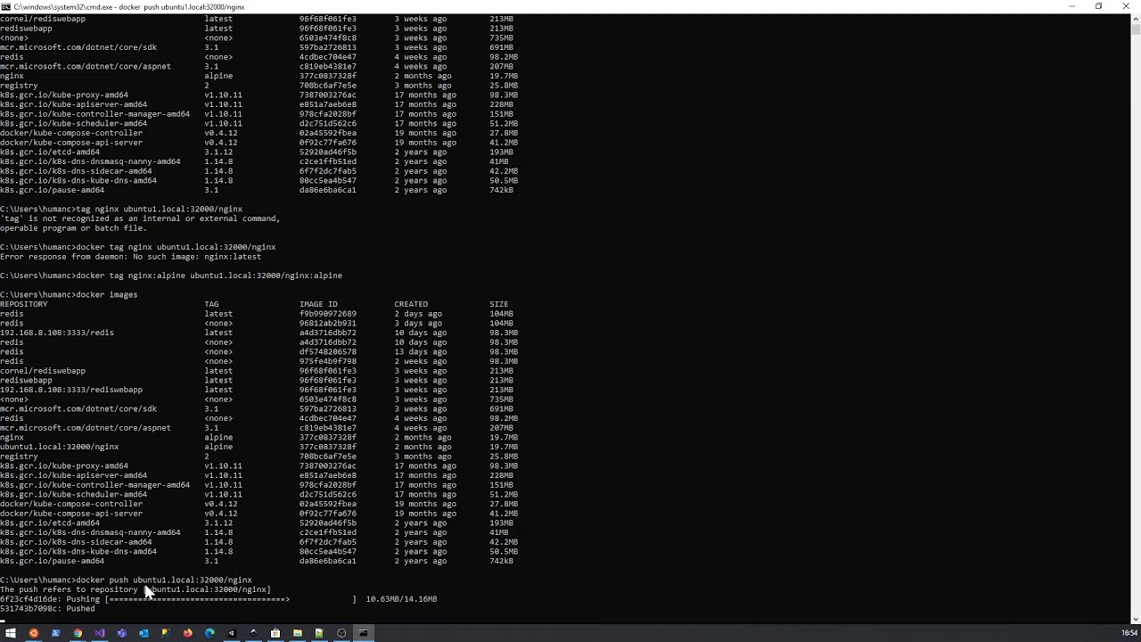Screen dimensions: 1141x642
Task: Click 'operable program or batch file.' line
Action: (73, 228)
